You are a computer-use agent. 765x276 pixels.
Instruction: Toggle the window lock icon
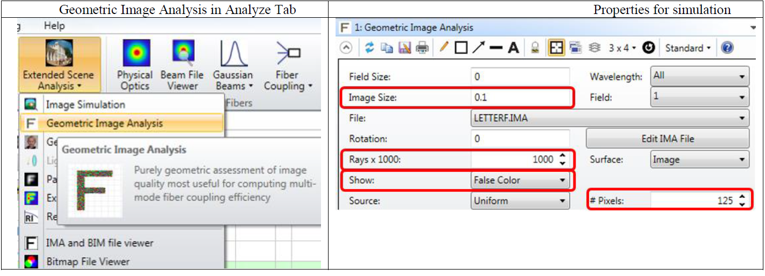[x=535, y=48]
